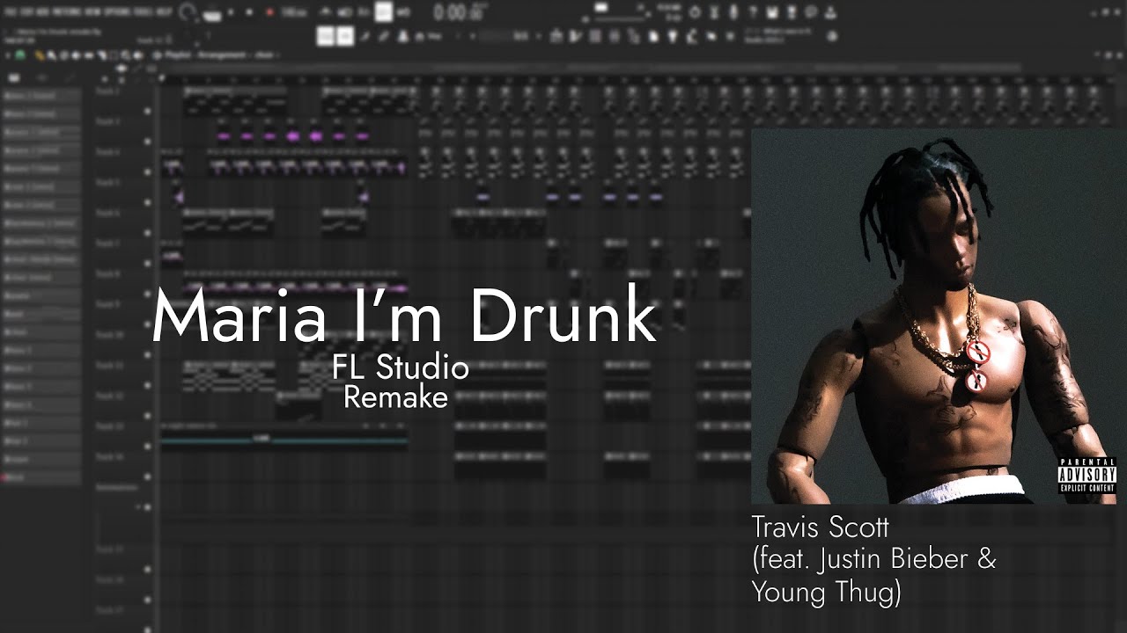Select the Slice tool in playlist toolbar

tap(100, 55)
